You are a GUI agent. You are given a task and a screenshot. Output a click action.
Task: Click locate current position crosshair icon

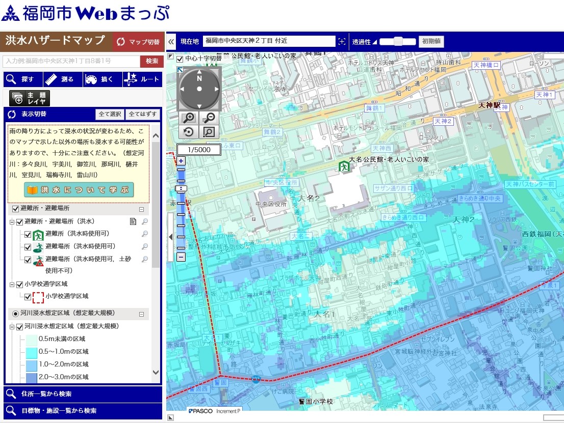[x=342, y=41]
